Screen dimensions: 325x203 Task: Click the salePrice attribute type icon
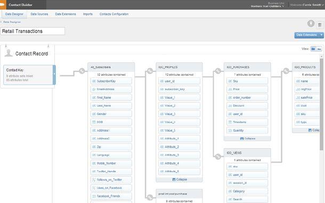(x=298, y=98)
